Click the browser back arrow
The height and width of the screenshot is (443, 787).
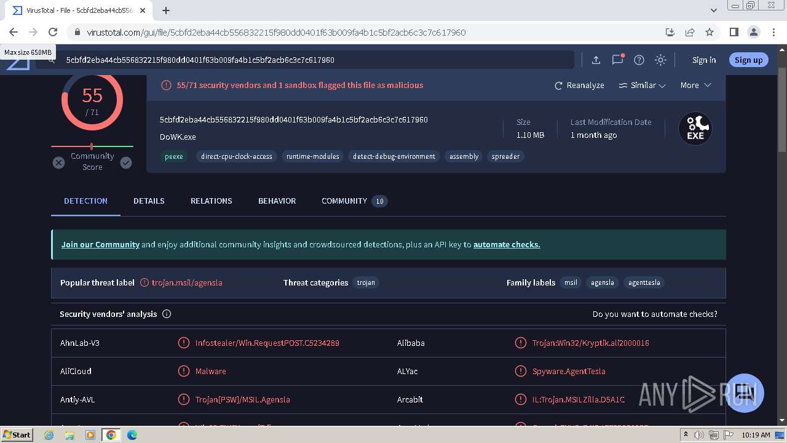point(14,32)
